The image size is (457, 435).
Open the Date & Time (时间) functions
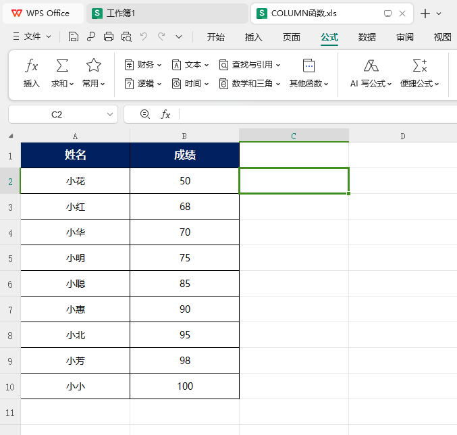pos(190,84)
